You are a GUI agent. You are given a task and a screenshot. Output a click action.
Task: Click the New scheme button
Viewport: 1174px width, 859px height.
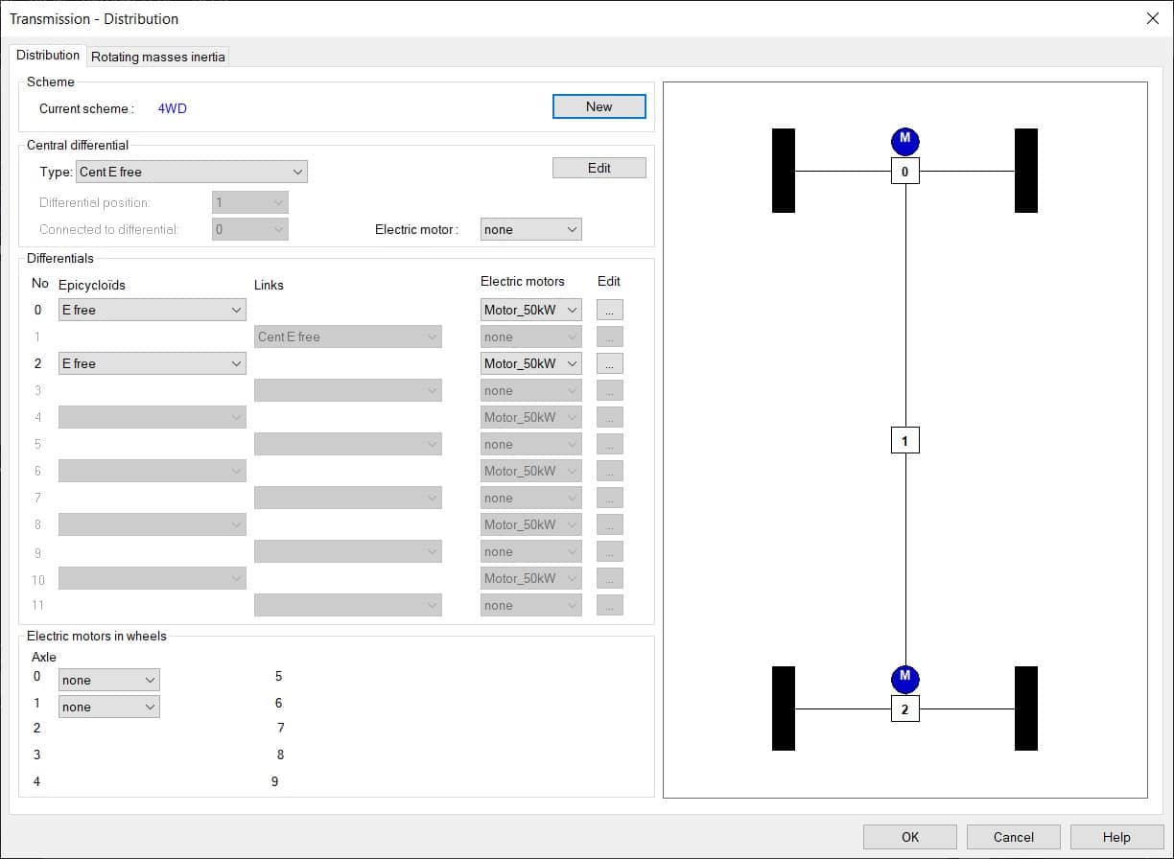point(599,106)
